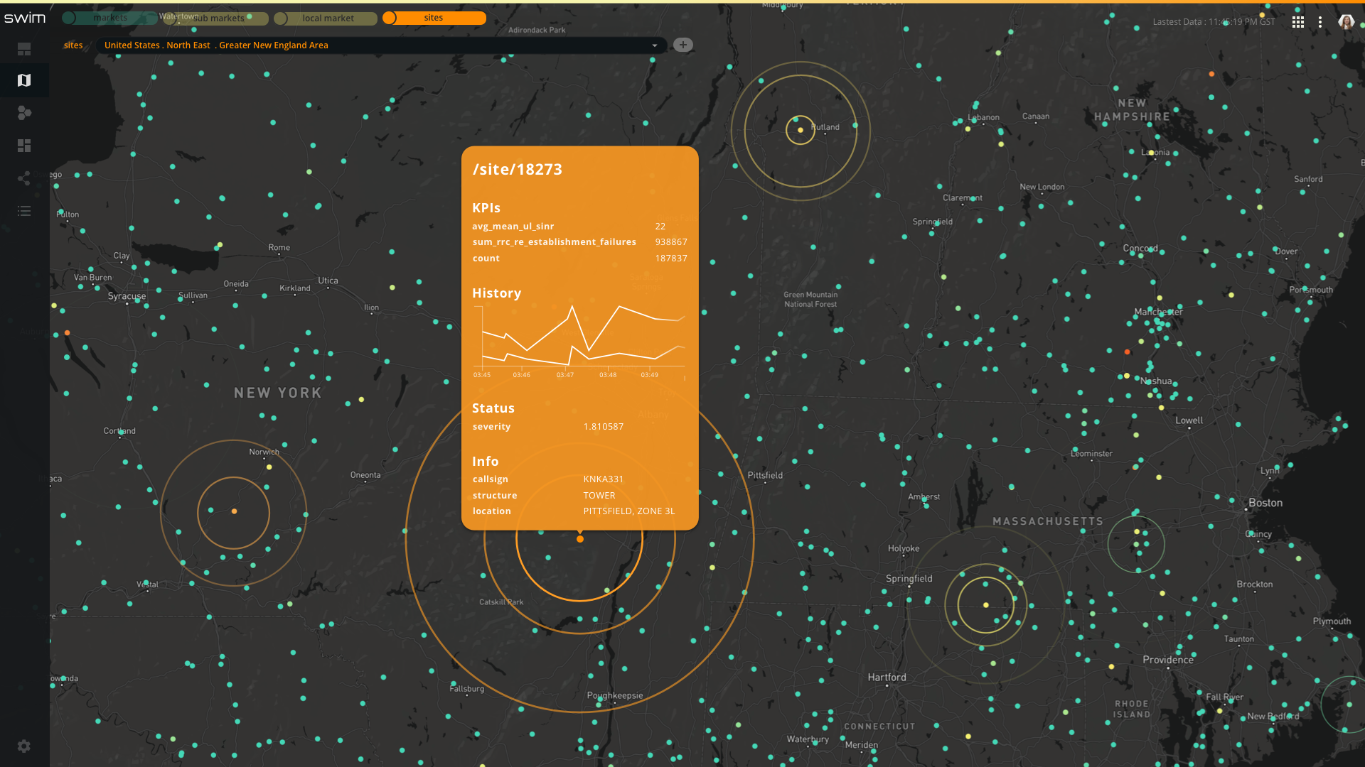1365x767 pixels.
Task: Click the swim logo
Action: 25,18
